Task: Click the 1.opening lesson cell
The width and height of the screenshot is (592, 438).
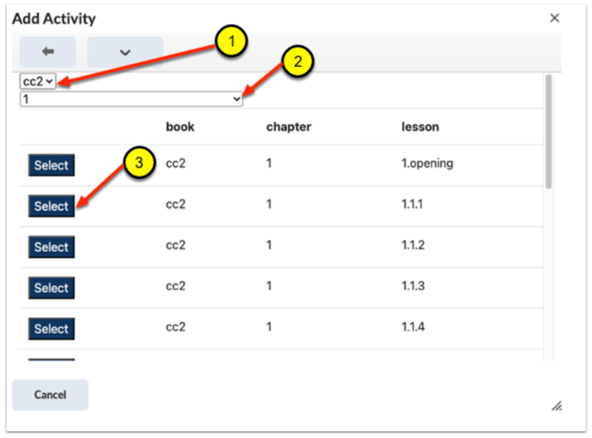Action: pos(427,164)
